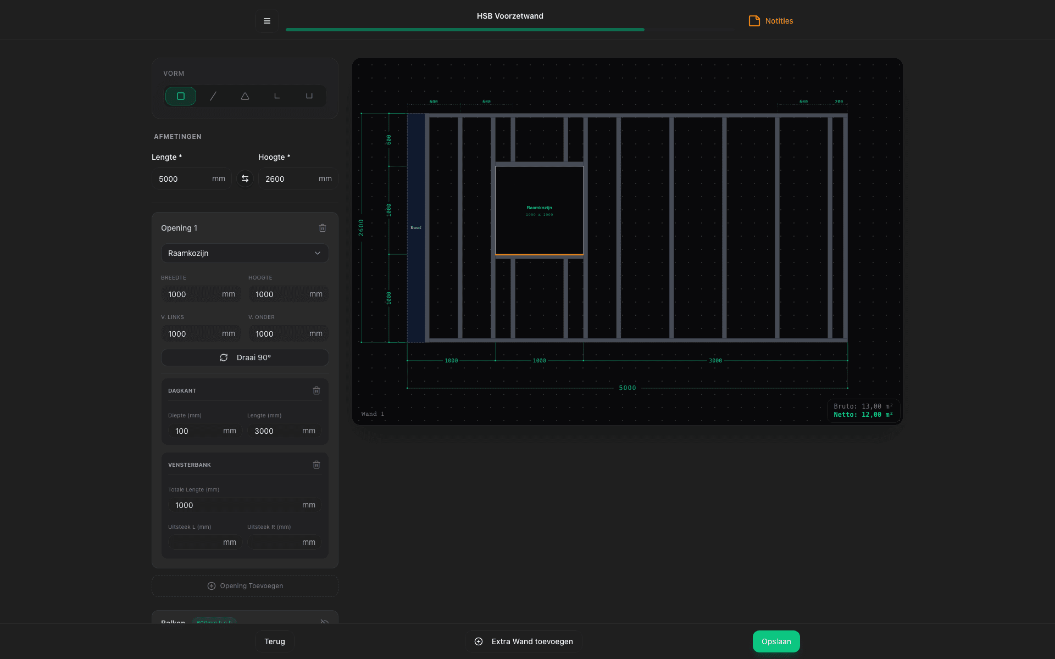
Task: Click Draai 90° rotate button
Action: coord(245,358)
